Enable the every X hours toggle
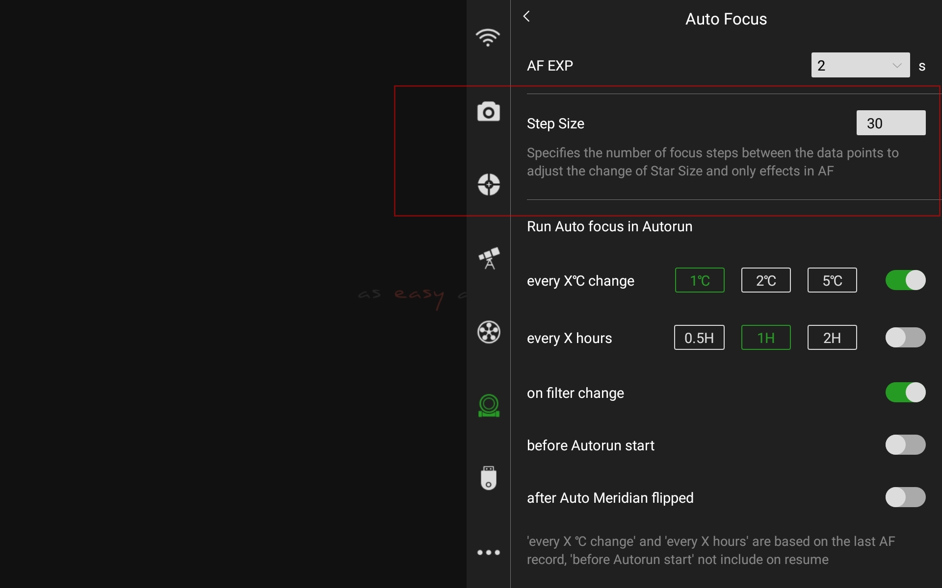Viewport: 942px width, 588px height. pos(905,338)
